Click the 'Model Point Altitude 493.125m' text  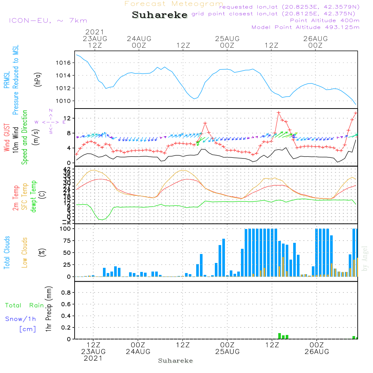[305, 27]
